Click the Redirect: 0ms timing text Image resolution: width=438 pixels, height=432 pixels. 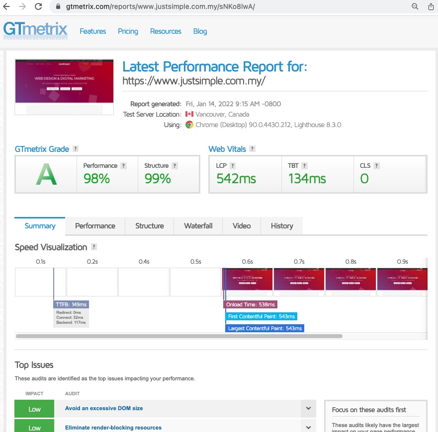pos(69,312)
